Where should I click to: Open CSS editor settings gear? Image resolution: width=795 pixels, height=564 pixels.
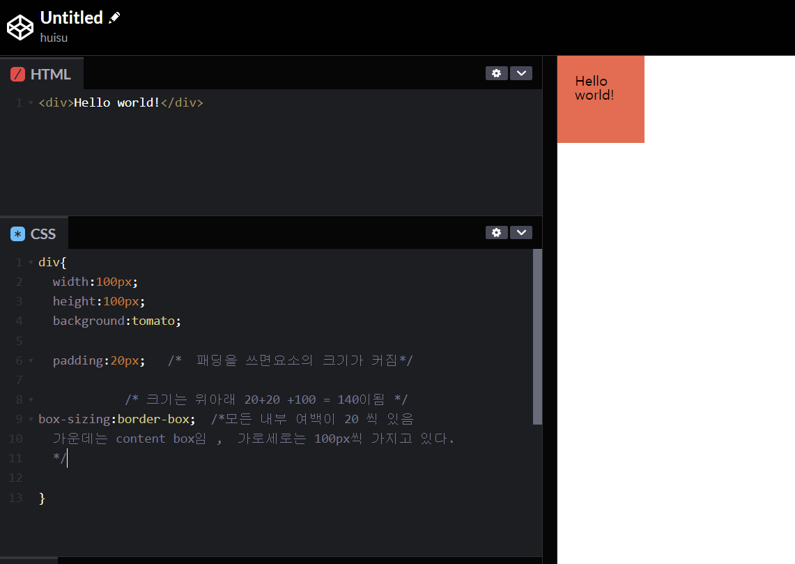[496, 232]
